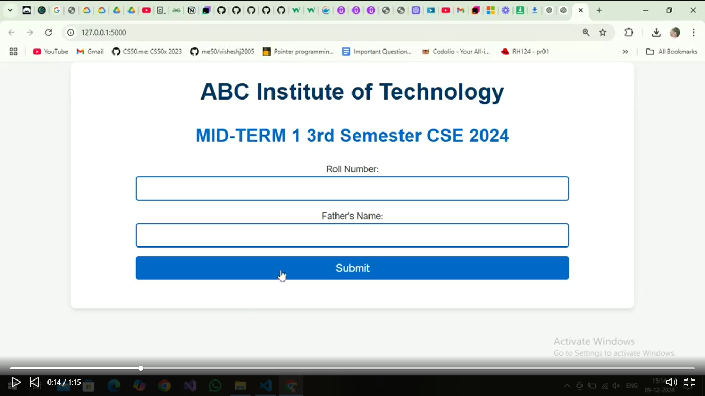This screenshot has height=396, width=705.
Task: Exit fullscreen in the video player
Action: click(690, 382)
